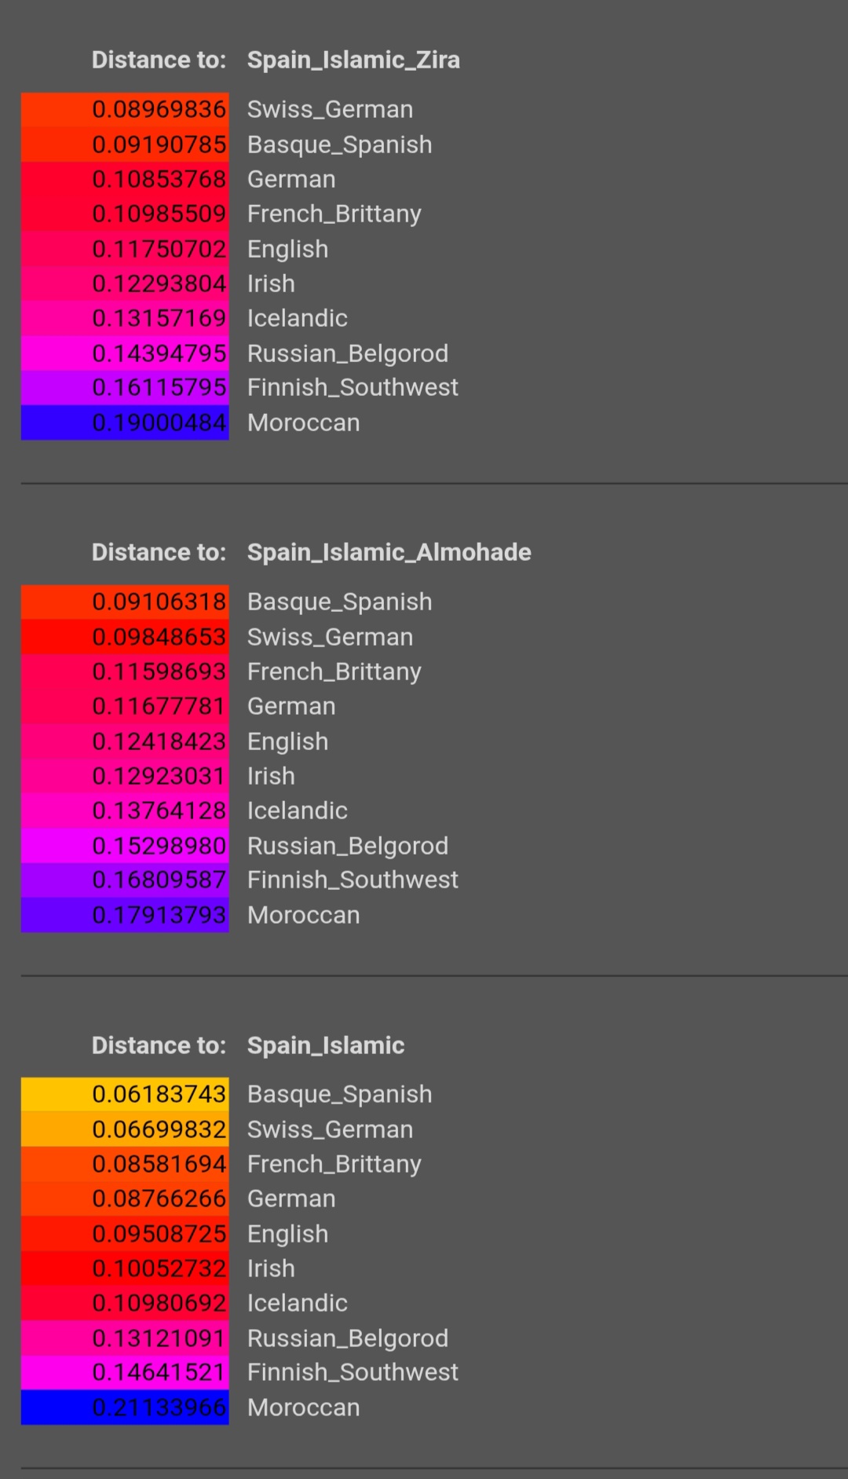Select Basque_Spanish beside 0.06183743
This screenshot has height=1479, width=848.
pyautogui.click(x=339, y=1094)
